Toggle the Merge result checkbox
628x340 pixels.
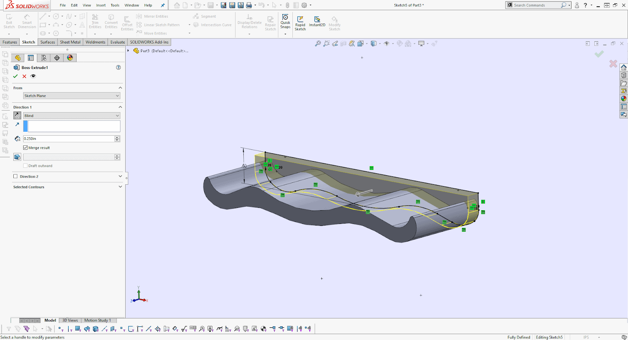[x=26, y=148]
